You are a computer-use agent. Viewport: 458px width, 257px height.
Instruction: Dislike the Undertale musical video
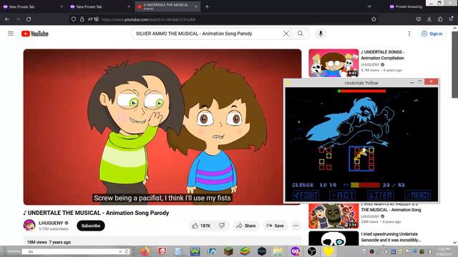pyautogui.click(x=222, y=226)
